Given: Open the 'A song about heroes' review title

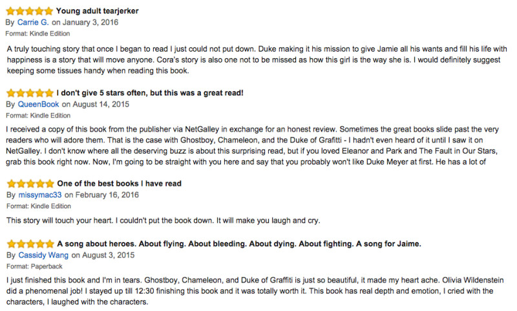Looking at the screenshot, I should coord(239,244).
